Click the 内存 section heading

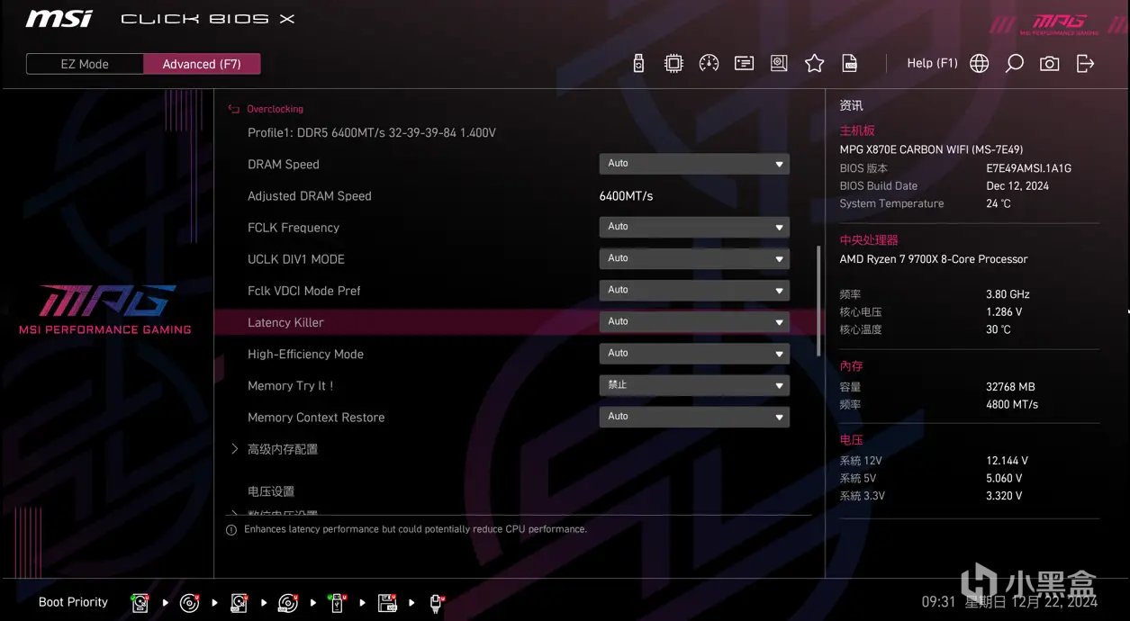[x=851, y=366]
